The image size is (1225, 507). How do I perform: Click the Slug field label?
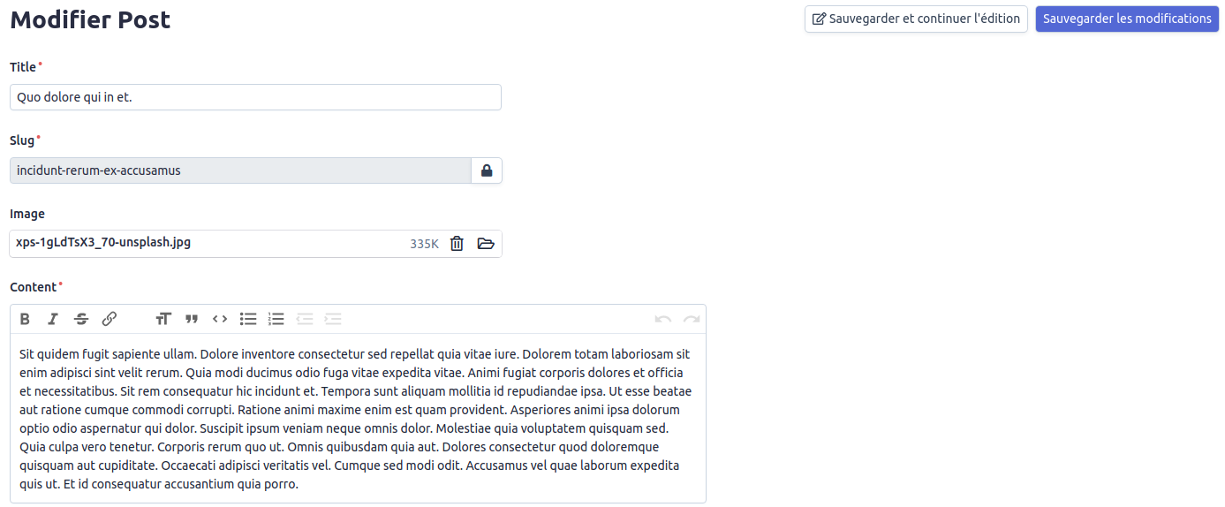pos(22,140)
